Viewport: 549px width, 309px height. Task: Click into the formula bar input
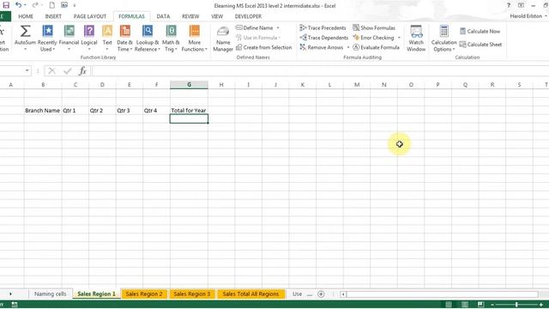point(319,71)
